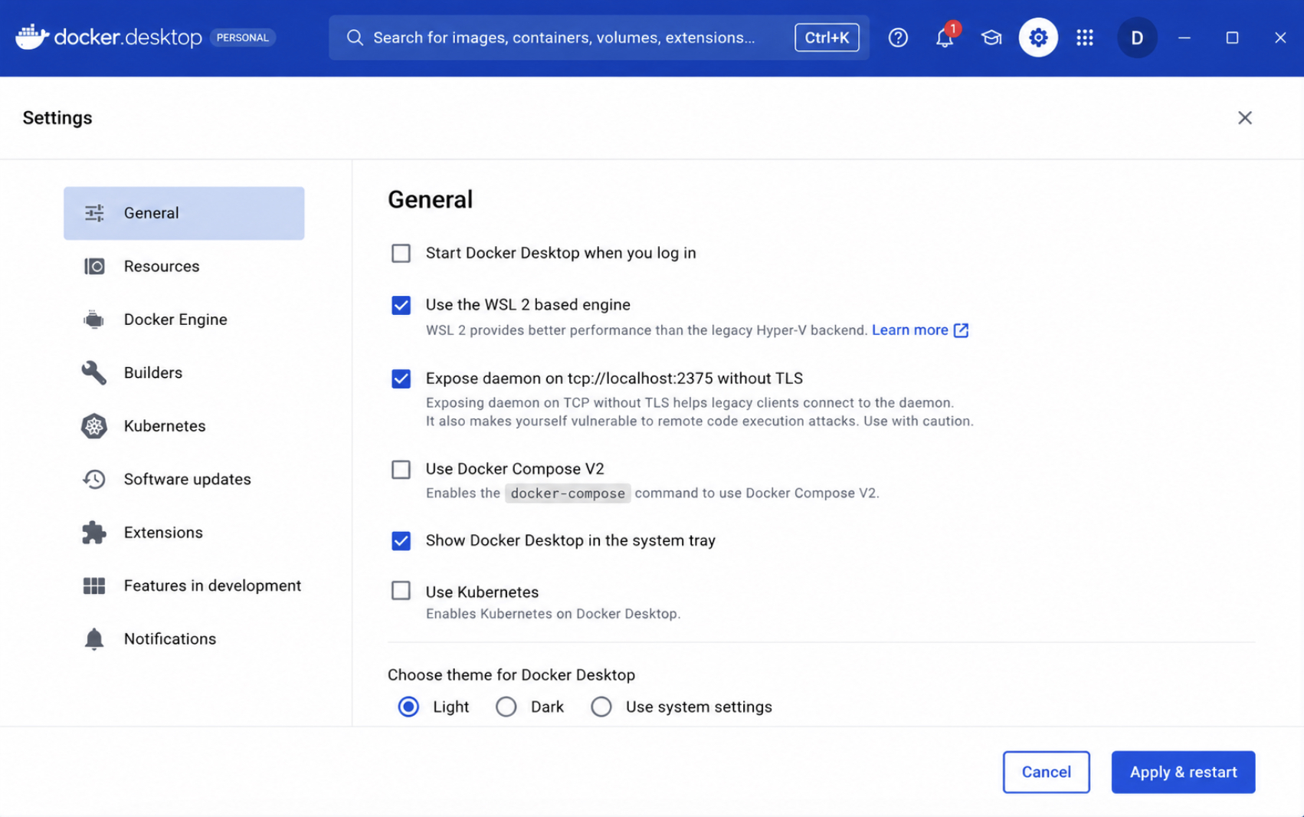The image size is (1304, 817).
Task: Open the General settings section
Action: 184,213
